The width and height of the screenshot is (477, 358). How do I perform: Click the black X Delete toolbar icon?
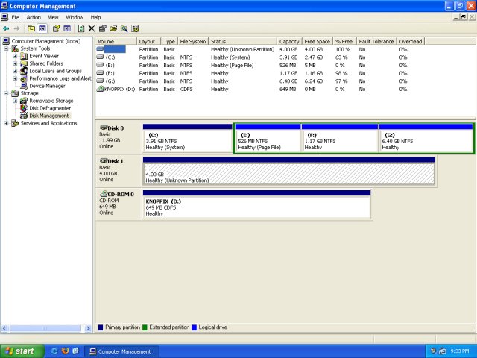(92, 28)
